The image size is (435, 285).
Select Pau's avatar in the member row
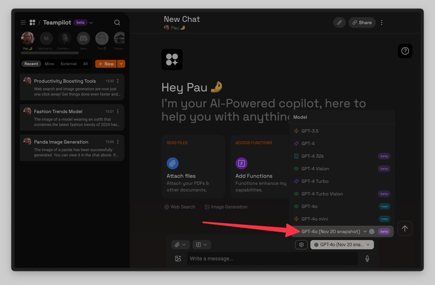(x=28, y=38)
